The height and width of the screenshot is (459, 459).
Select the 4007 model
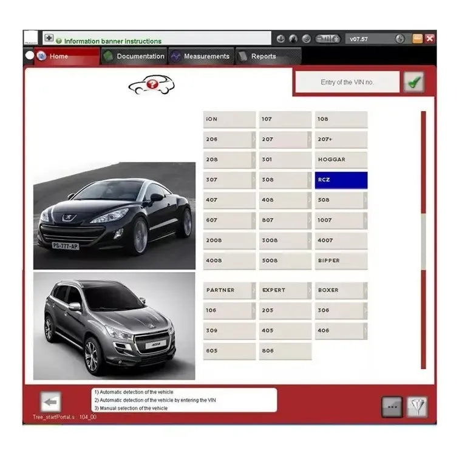coord(341,240)
